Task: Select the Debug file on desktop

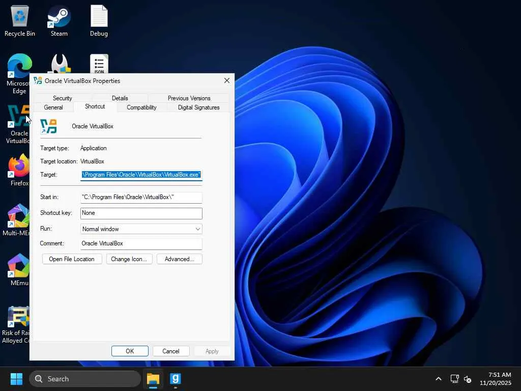Action: point(99,20)
